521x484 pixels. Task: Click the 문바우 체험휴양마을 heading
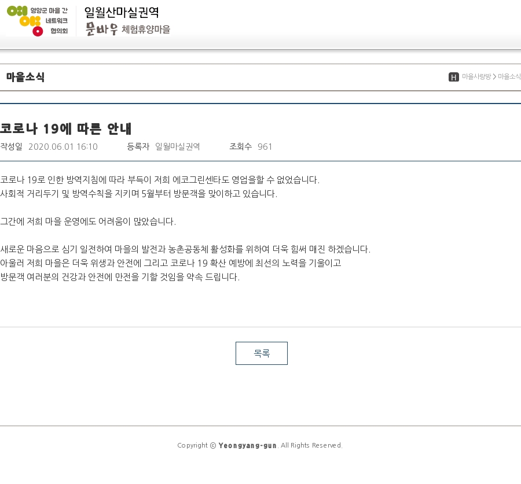[x=128, y=29]
